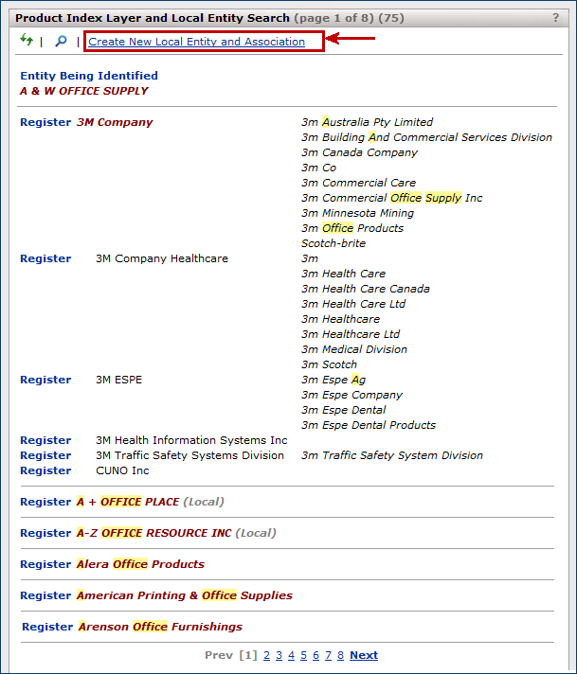Select page 4 in pagination
Viewport: 577px width, 674px height.
pos(291,655)
